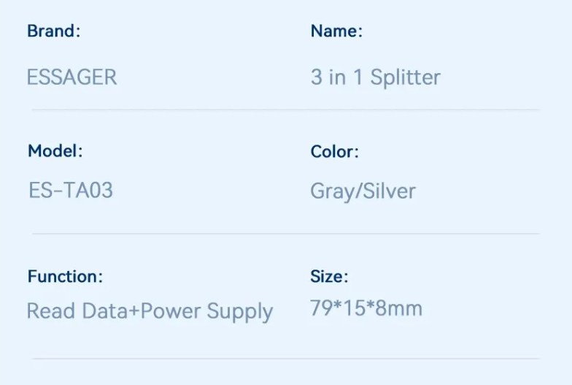Click the "Function:" label

pyautogui.click(x=65, y=276)
